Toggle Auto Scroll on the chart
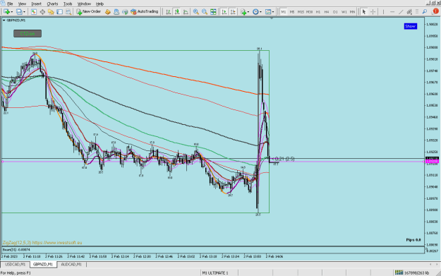Viewport: 441px width, 276px height. 224,11
